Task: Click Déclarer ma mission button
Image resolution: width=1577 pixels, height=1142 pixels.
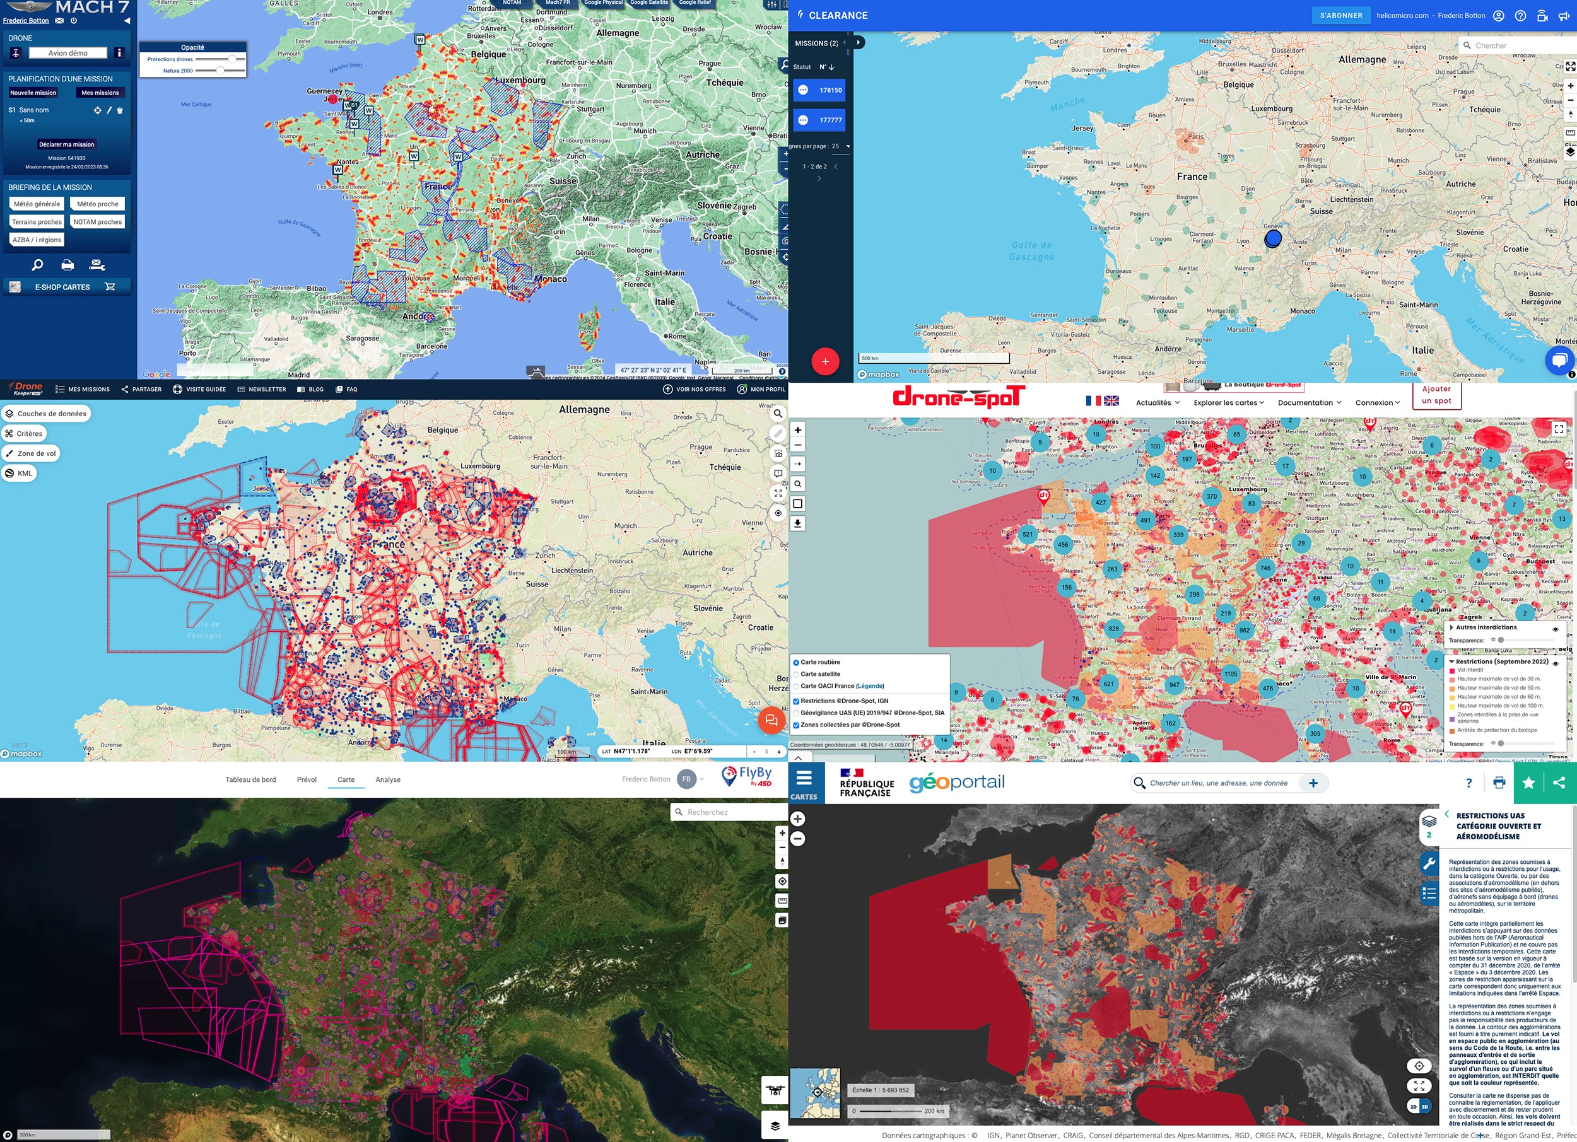Action: 67,144
